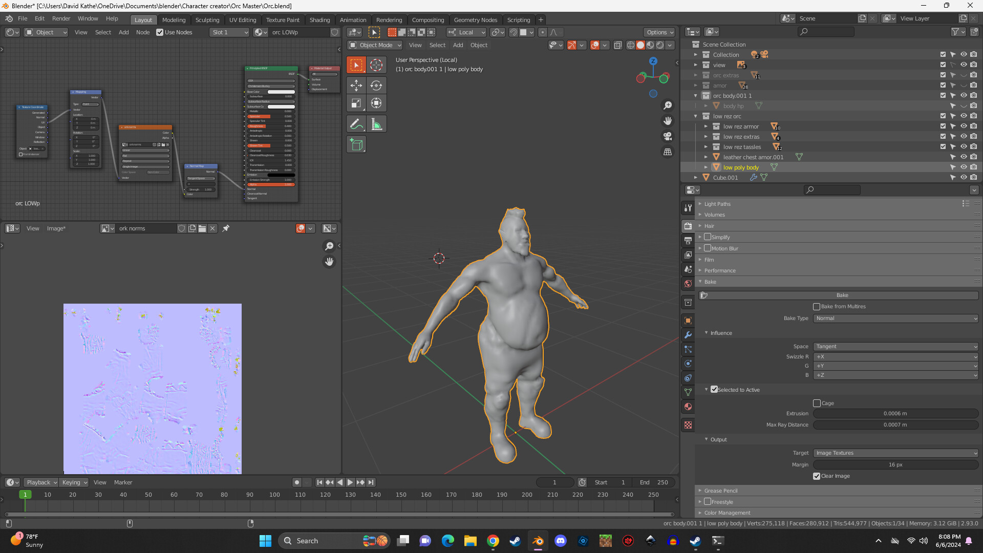
Task: Disable the Selected to Active checkbox
Action: [x=715, y=389]
